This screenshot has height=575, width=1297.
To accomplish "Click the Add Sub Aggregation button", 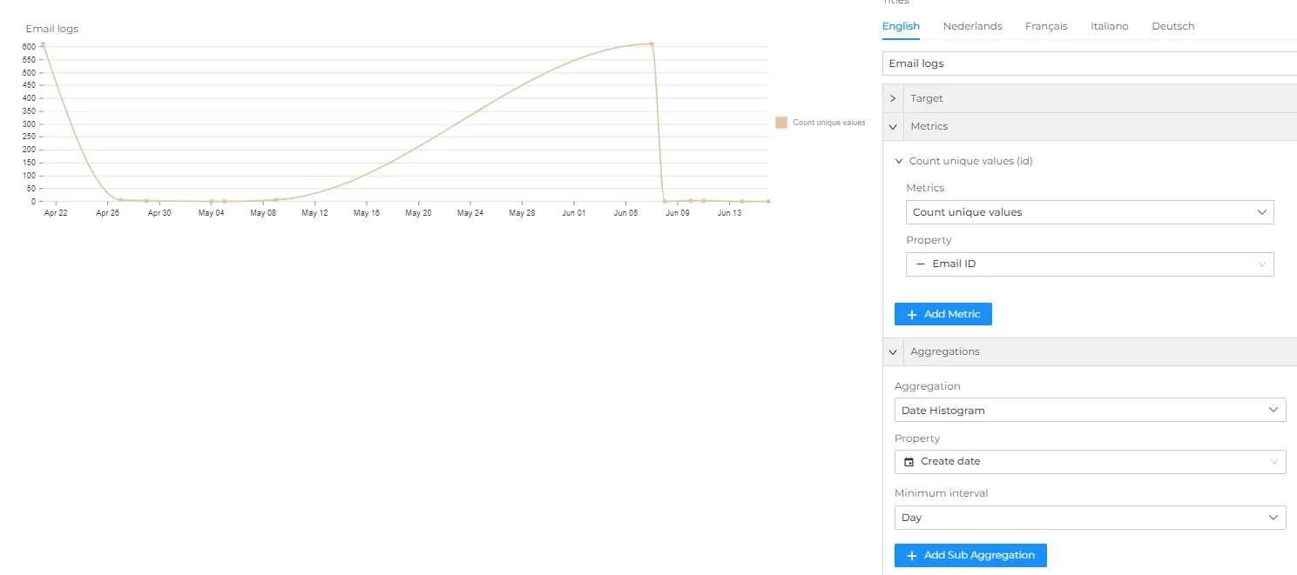I will pyautogui.click(x=970, y=555).
